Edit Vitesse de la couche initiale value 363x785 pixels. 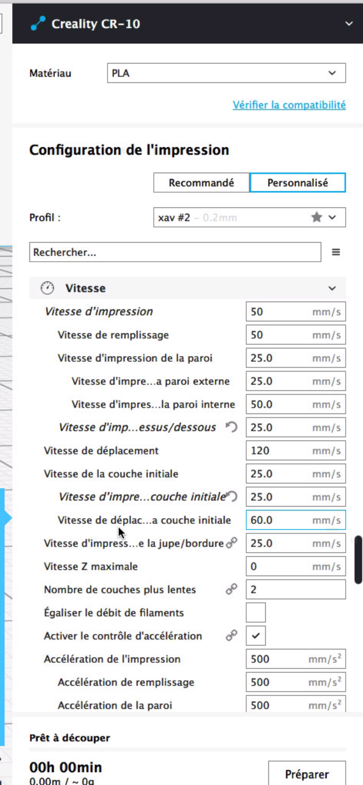296,474
